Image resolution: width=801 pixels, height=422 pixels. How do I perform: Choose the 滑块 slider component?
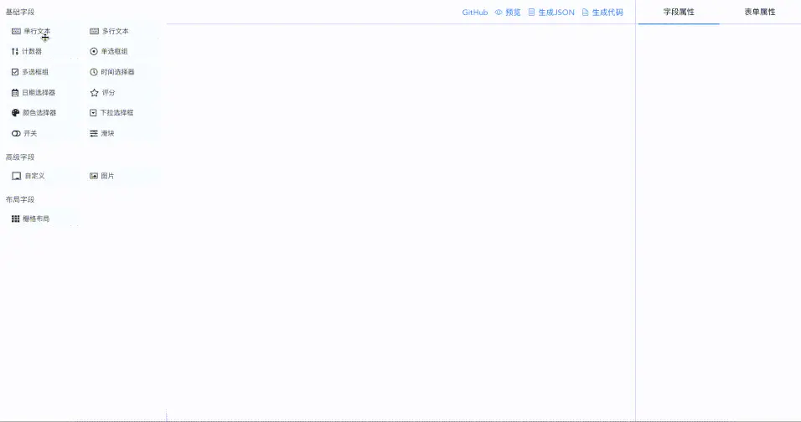click(121, 133)
